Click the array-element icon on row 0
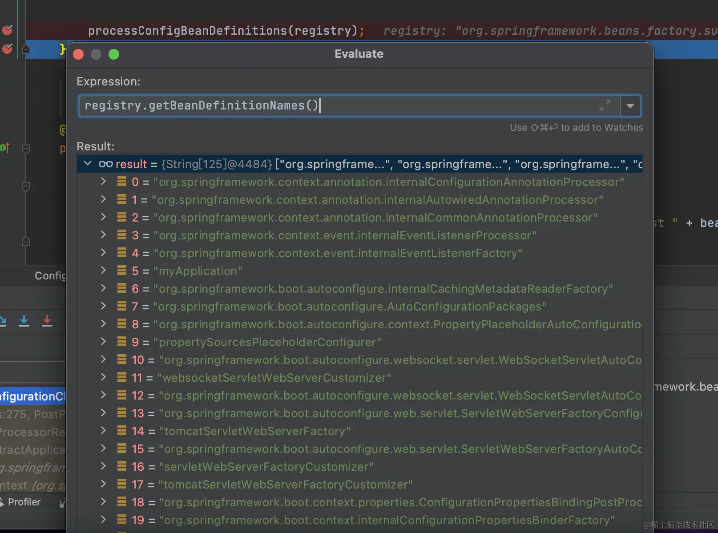 pos(122,182)
